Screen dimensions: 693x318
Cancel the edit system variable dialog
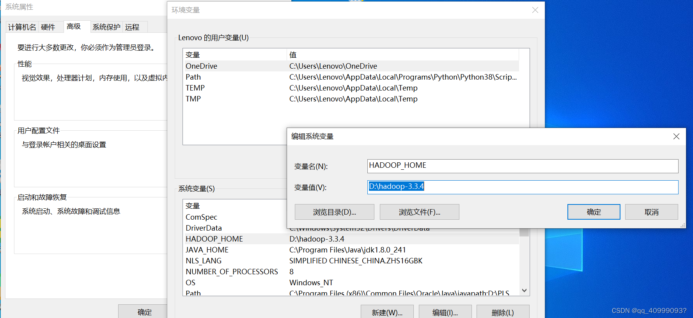point(651,212)
